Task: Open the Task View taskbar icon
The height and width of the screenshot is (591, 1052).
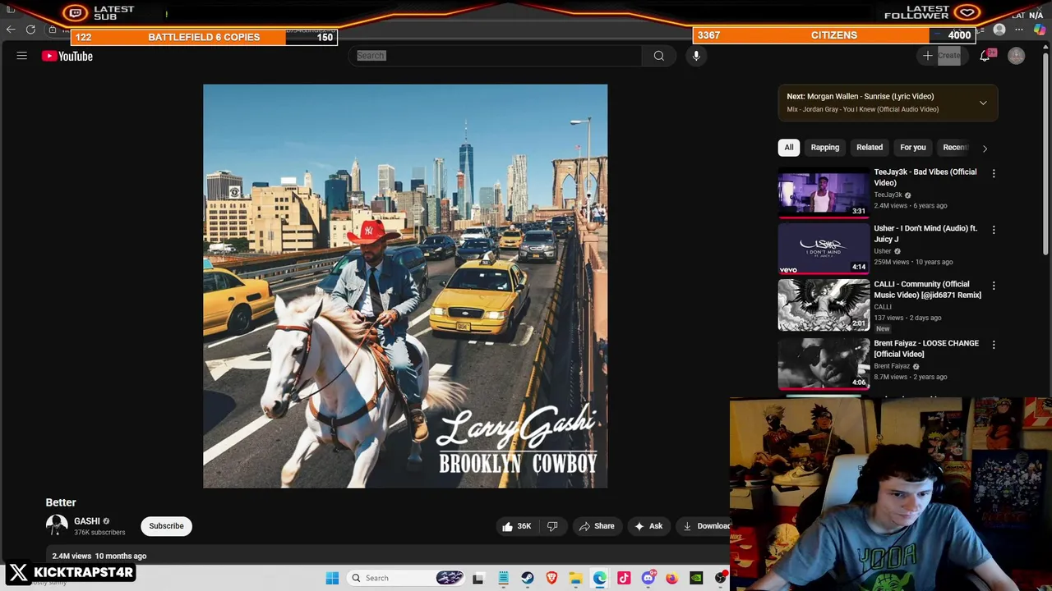Action: tap(478, 578)
